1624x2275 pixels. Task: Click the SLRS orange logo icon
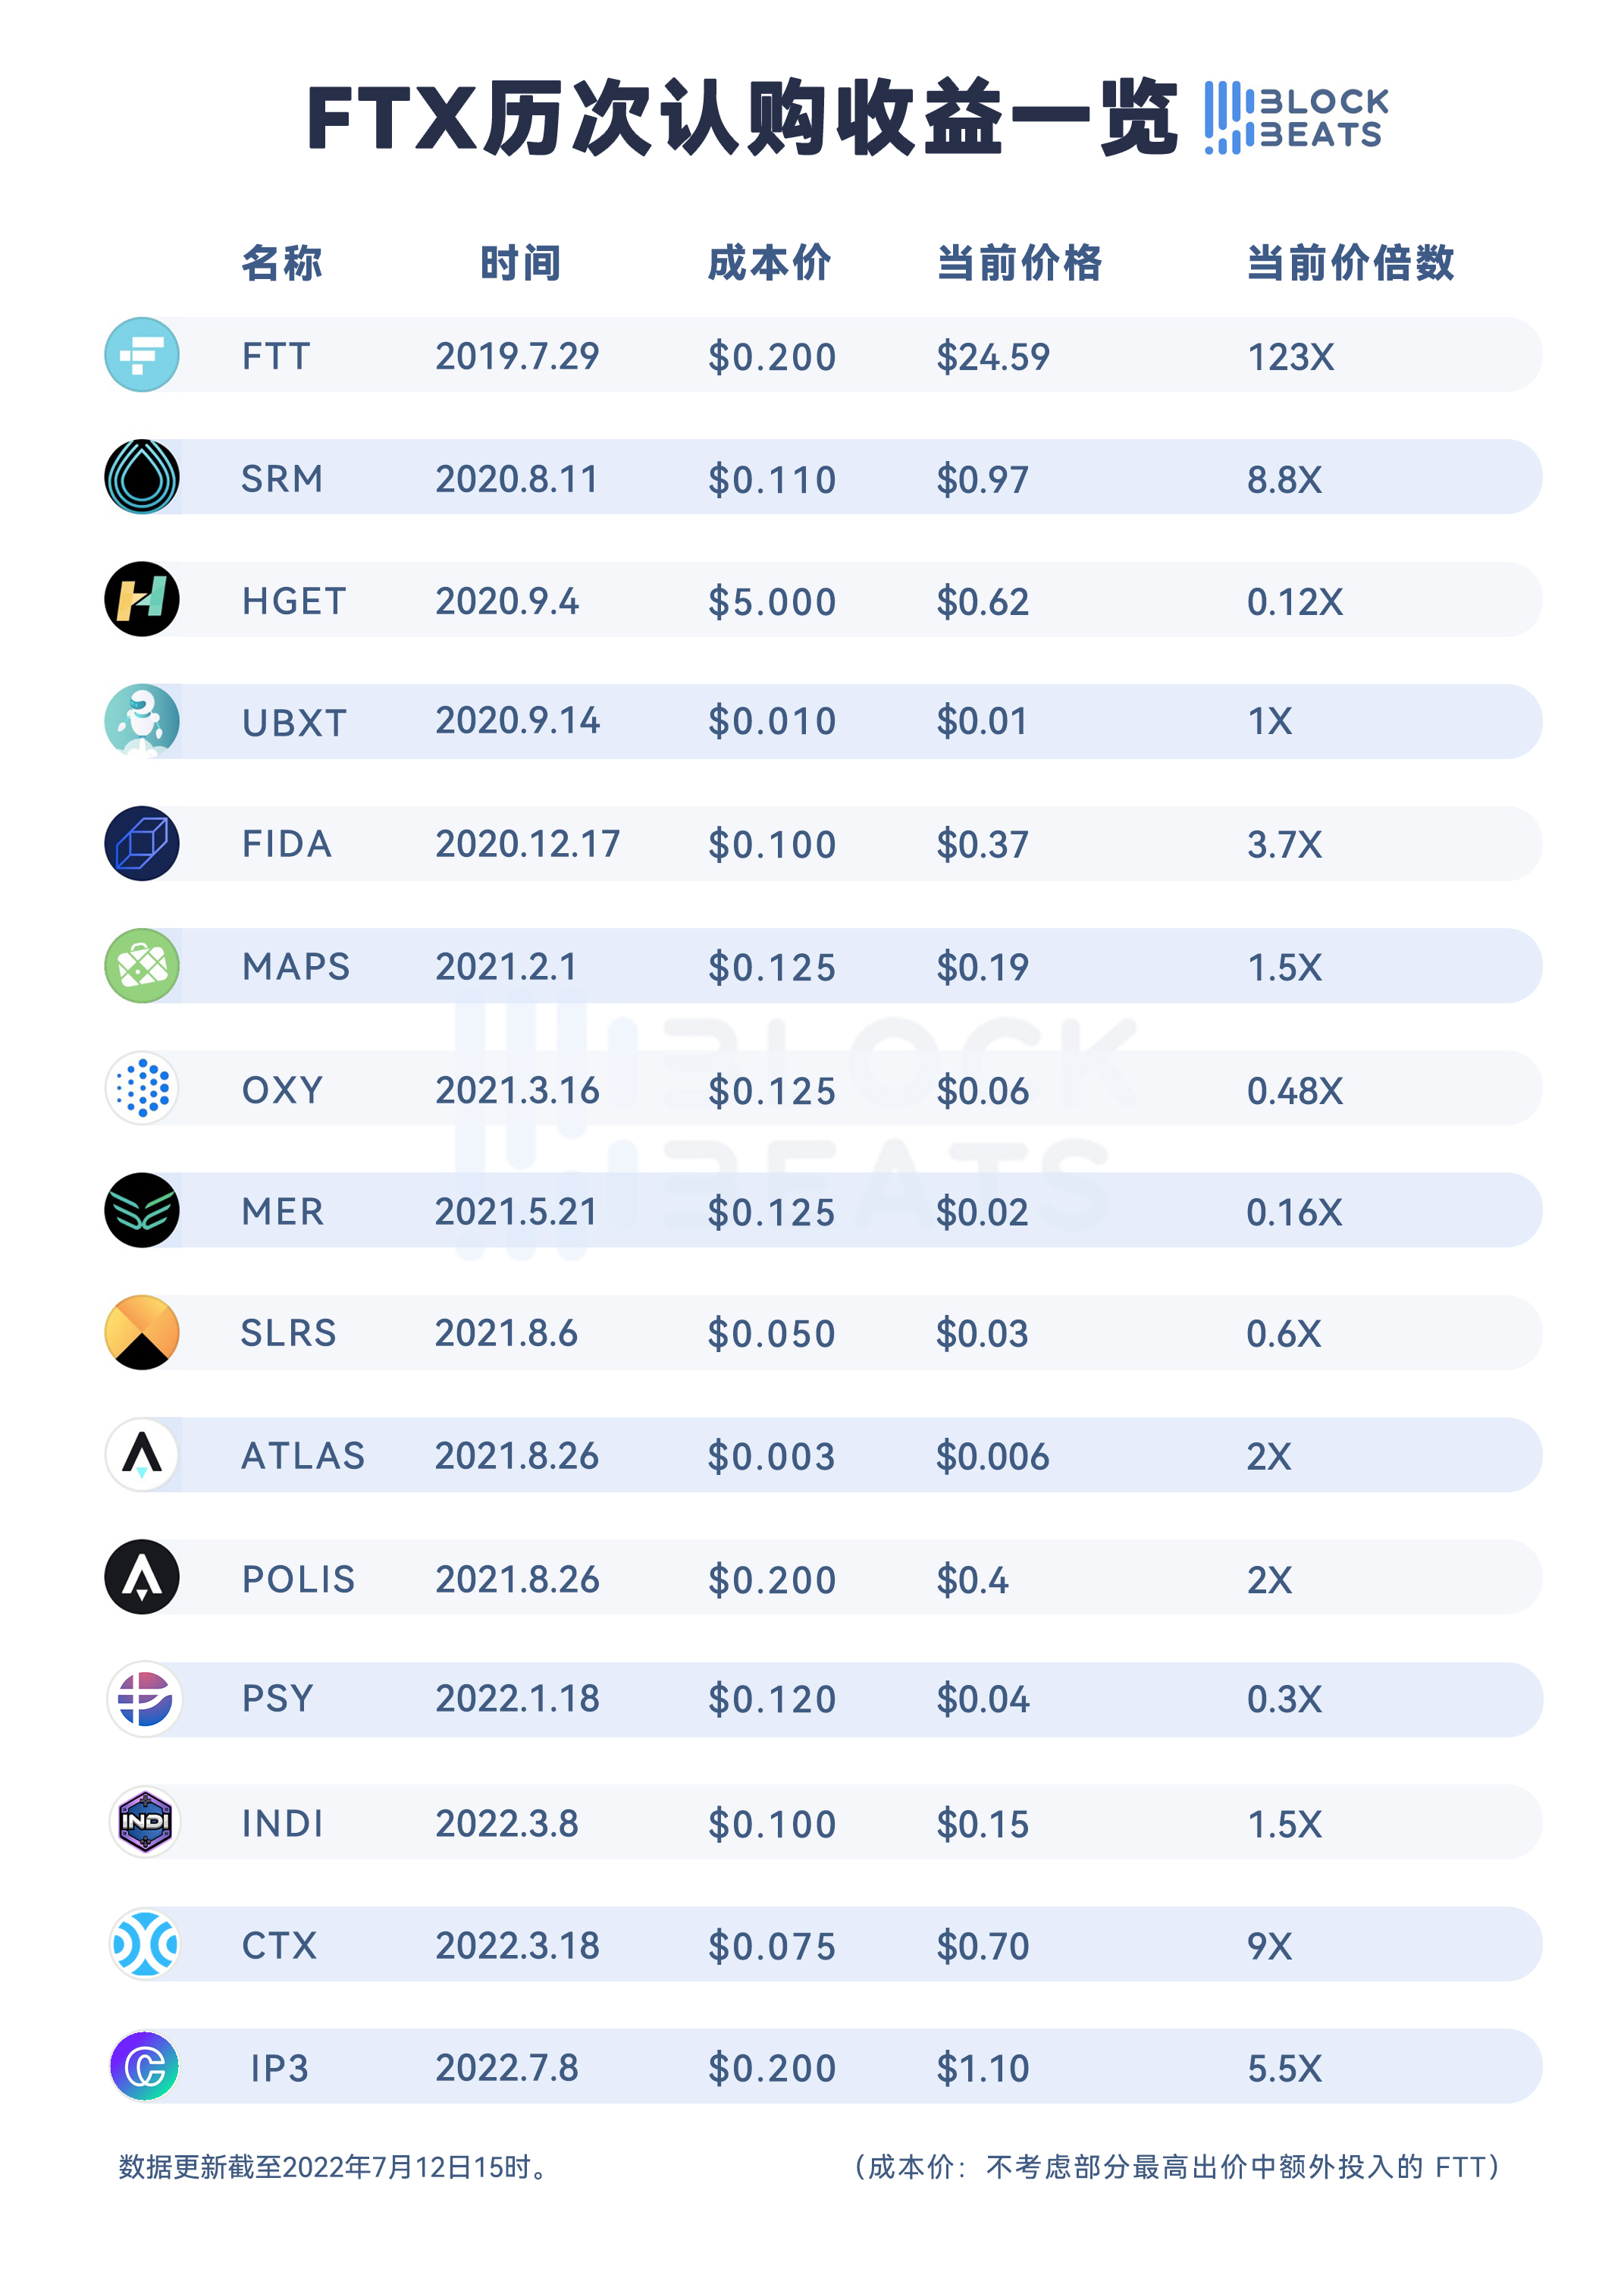coord(142,1332)
